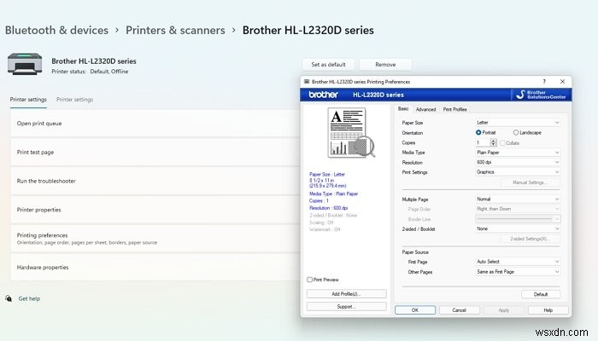Open the Printing preferences row
598x341 pixels.
[155, 238]
